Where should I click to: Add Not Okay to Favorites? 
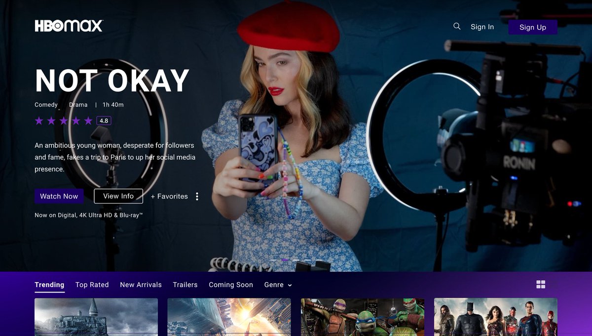[169, 196]
